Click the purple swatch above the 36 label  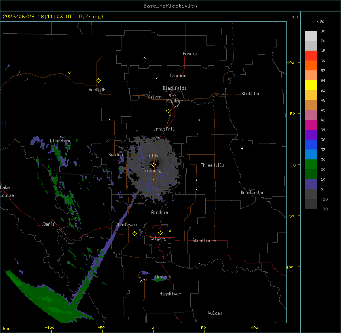(x=311, y=134)
